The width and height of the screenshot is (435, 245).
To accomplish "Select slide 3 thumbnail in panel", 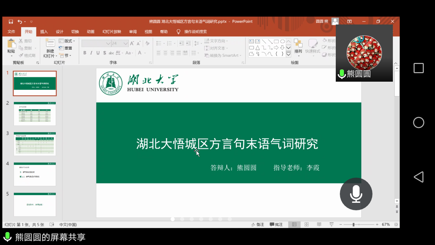I will click(35, 144).
